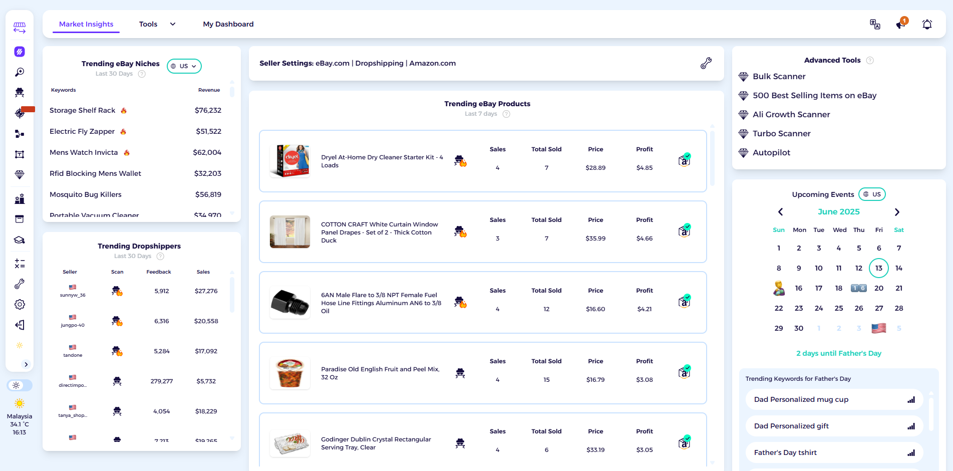Screen dimensions: 953x471
Task: Click scan icon for seller sunnyw_36
Action: click(117, 291)
